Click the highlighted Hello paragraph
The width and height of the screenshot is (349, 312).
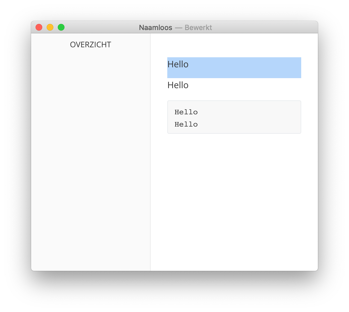point(234,68)
